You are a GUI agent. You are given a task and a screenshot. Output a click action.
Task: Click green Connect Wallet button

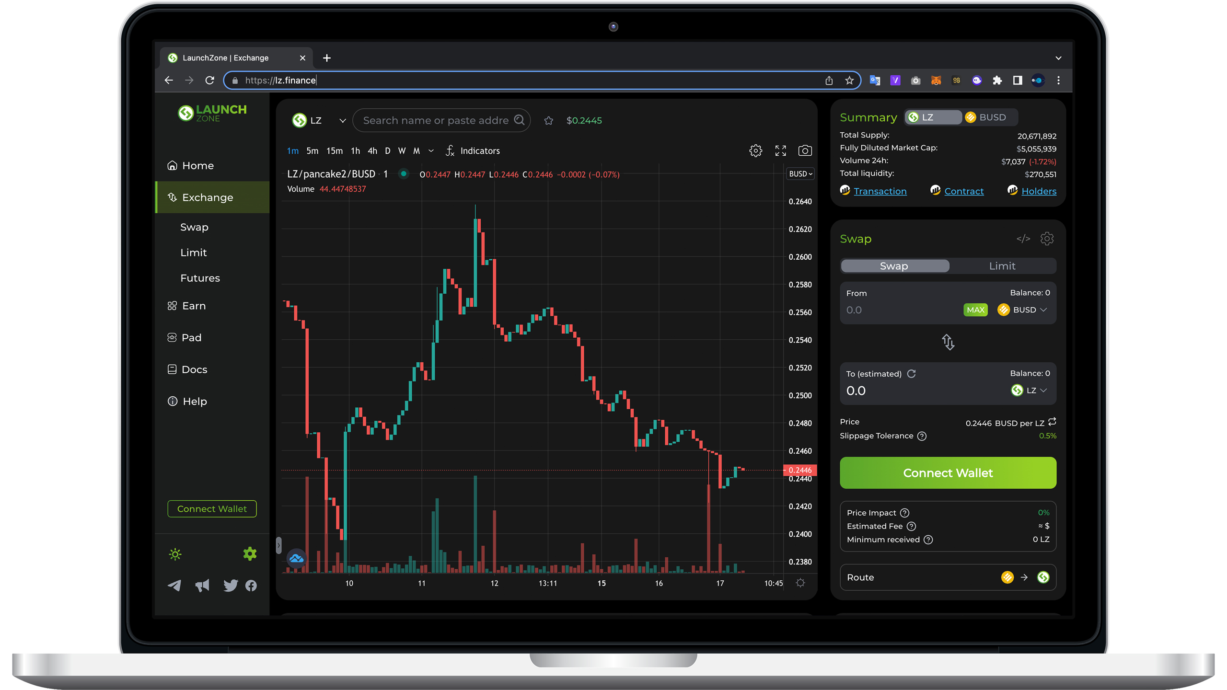[948, 473]
